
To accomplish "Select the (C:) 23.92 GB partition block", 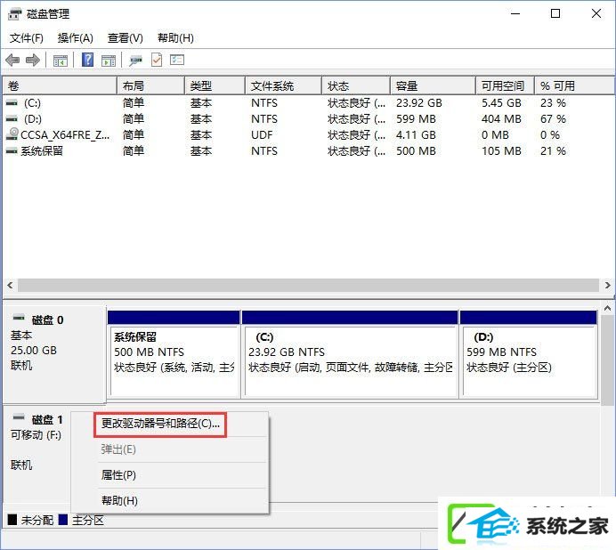I will 350,353.
